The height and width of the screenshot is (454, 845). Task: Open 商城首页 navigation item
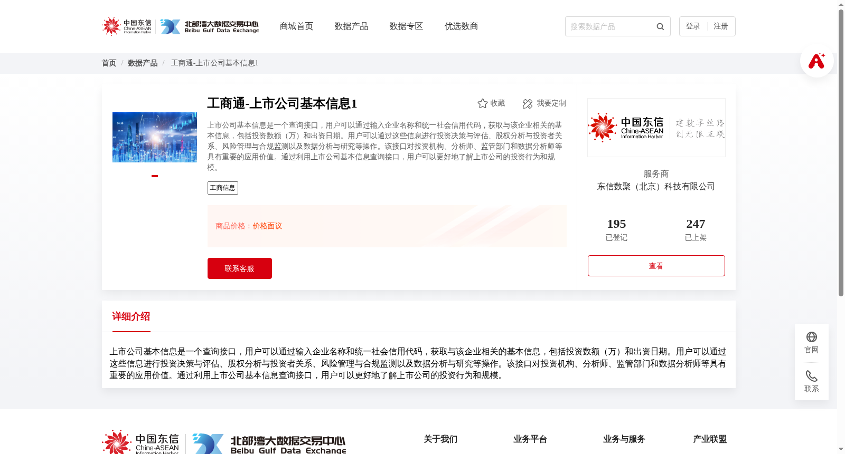tap(296, 26)
